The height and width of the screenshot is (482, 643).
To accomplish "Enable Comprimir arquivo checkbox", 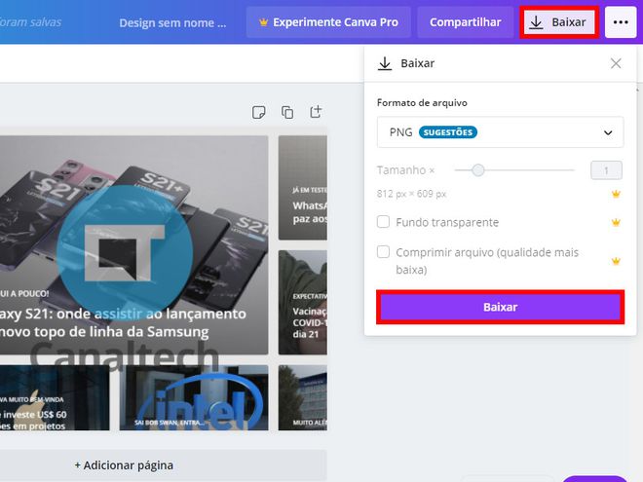I will [x=383, y=251].
